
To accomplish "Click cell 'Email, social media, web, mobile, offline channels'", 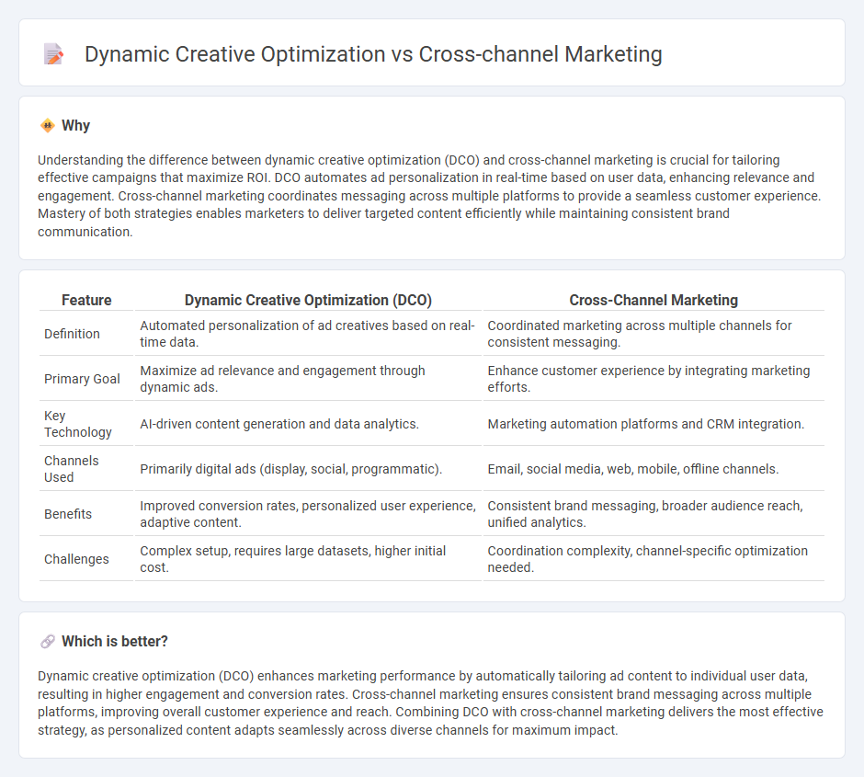I will click(654, 469).
